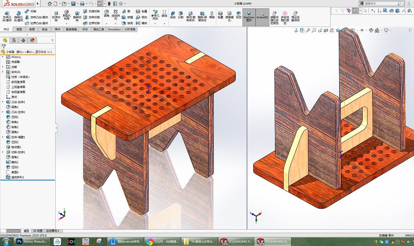Switch to the 直接编辑 ribbon tab
Image resolution: width=414 pixels, height=246 pixels.
point(71,29)
